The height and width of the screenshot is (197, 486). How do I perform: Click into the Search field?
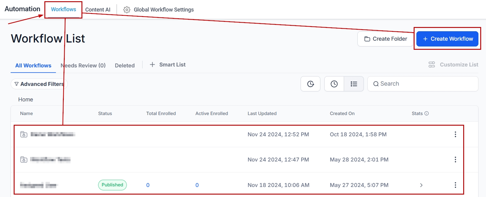426,84
